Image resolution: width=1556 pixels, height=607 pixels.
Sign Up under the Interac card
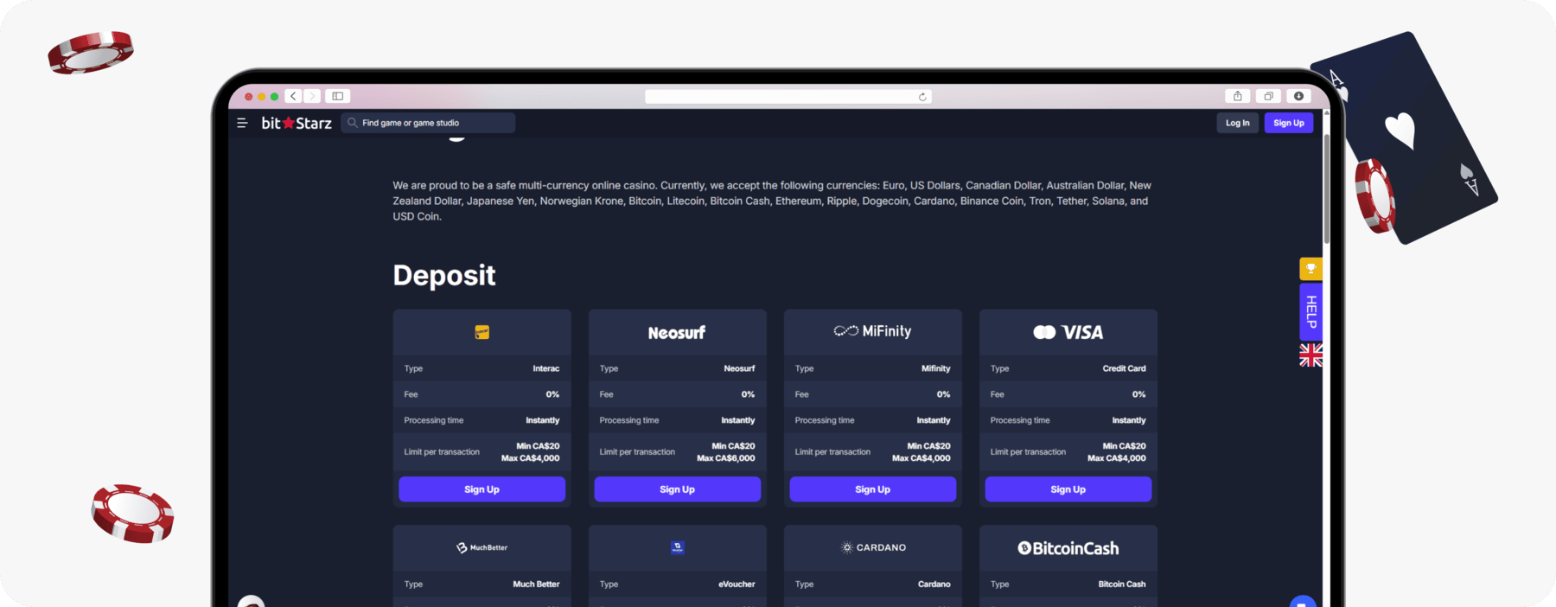481,489
